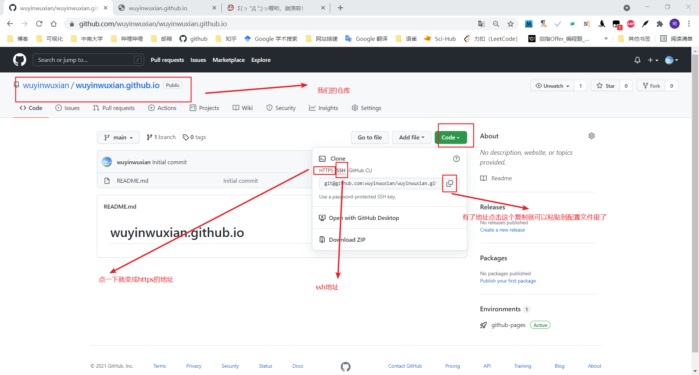Go back in Chrome
Image resolution: width=699 pixels, height=375 pixels.
click(x=10, y=24)
